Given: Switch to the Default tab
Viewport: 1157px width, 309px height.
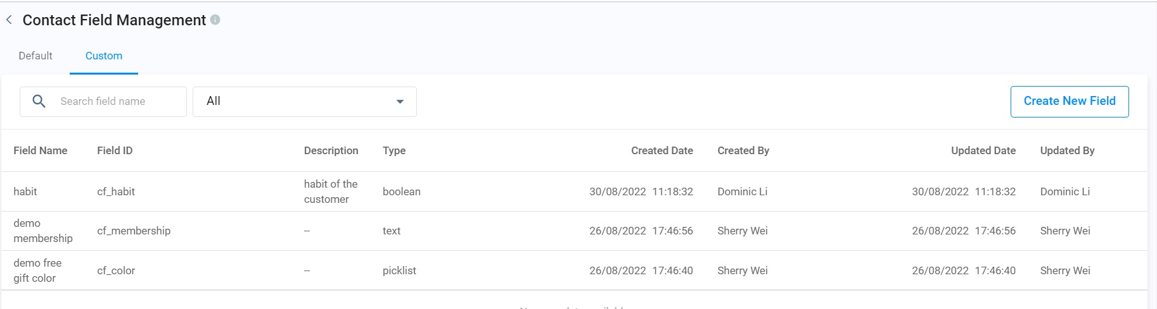Looking at the screenshot, I should (x=35, y=56).
